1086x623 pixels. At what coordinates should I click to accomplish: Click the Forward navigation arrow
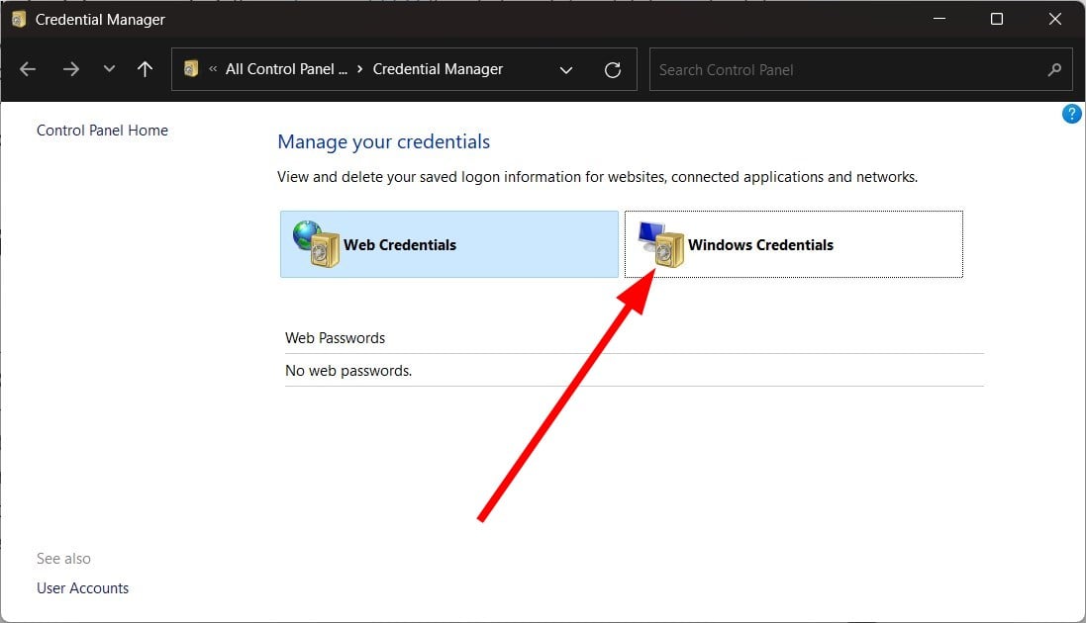click(x=70, y=69)
